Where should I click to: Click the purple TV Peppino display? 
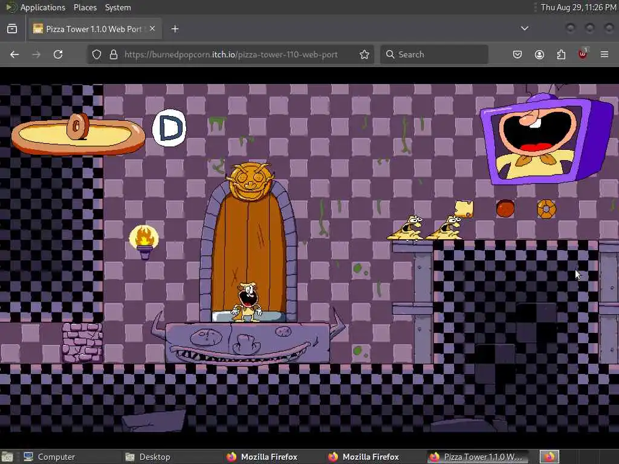[546, 139]
